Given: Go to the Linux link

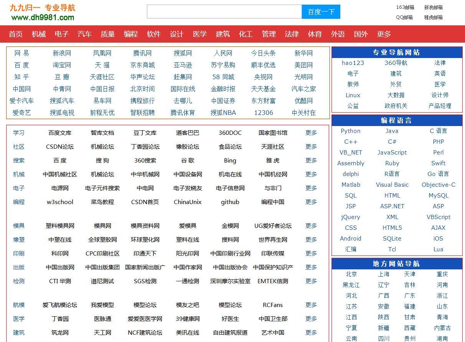Looking at the screenshot, I should click(353, 95).
